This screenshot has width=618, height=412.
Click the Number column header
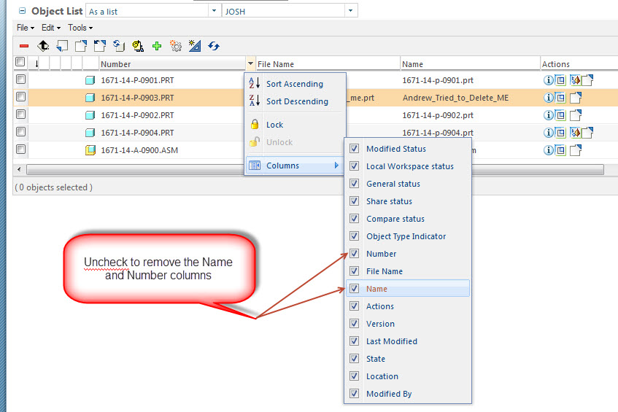coord(172,64)
